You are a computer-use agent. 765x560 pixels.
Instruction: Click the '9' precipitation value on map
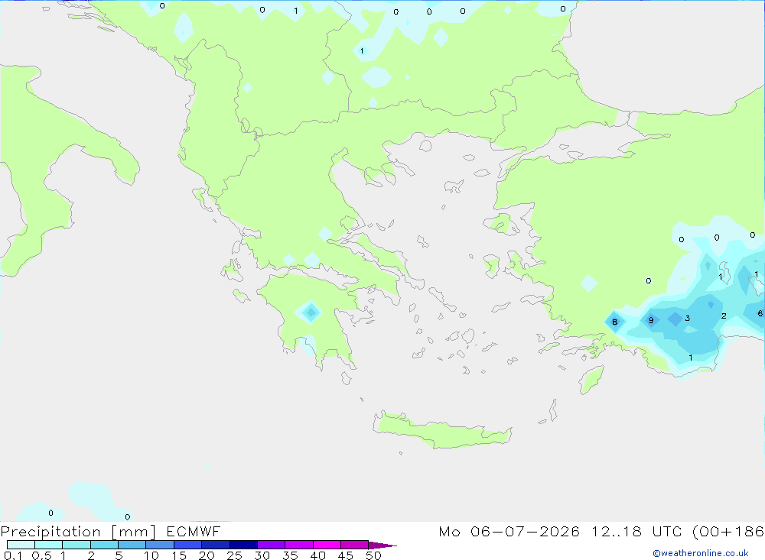[651, 320]
